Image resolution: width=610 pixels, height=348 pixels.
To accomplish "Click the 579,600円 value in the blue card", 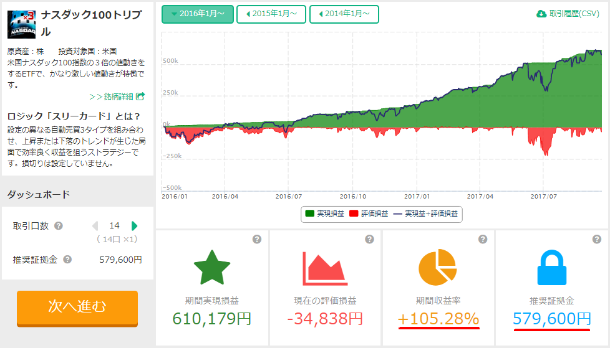I will (x=551, y=319).
